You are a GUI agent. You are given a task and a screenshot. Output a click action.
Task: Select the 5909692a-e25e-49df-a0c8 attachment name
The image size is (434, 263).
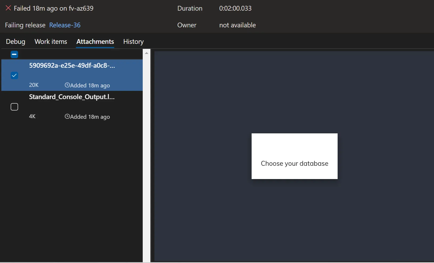pyautogui.click(x=72, y=66)
